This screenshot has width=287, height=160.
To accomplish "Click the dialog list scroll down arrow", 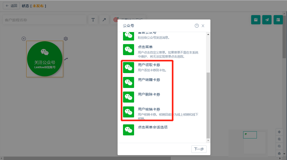I will tap(208, 141).
